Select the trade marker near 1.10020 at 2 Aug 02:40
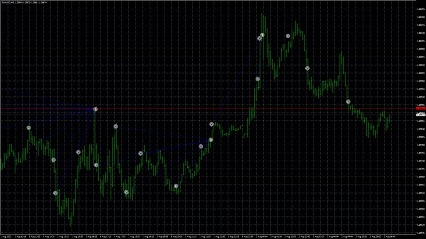426x239 pixels. pyautogui.click(x=307, y=68)
